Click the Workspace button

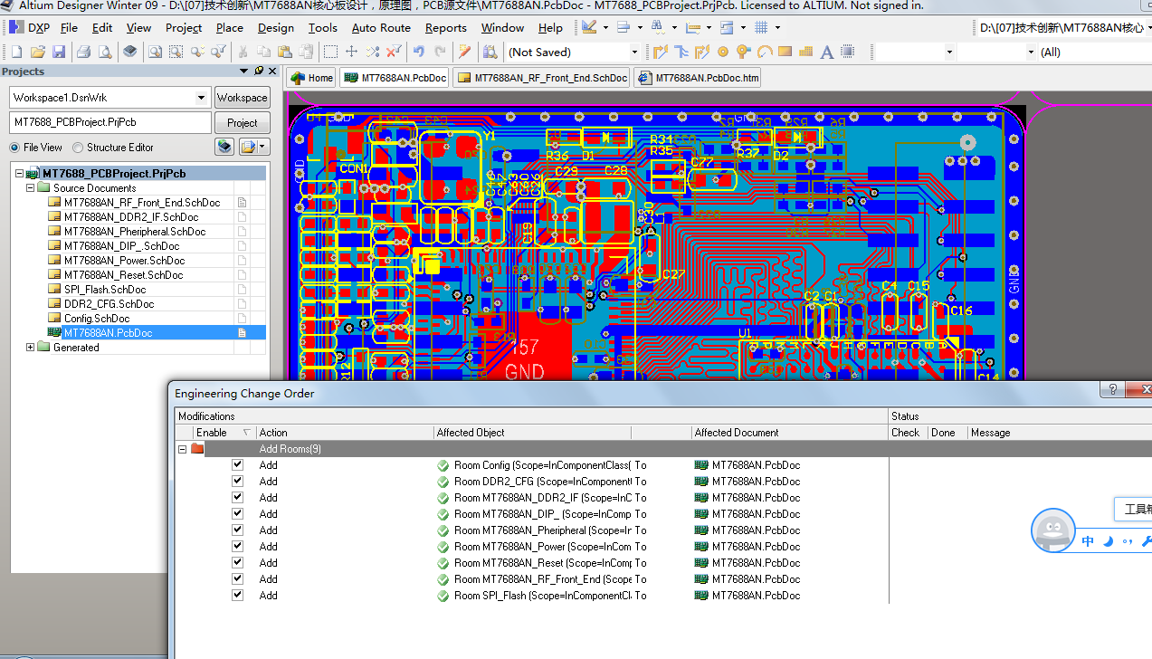[x=242, y=97]
